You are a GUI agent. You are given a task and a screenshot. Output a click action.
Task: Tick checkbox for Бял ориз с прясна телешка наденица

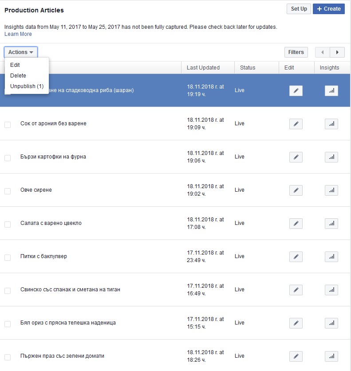tap(8, 324)
